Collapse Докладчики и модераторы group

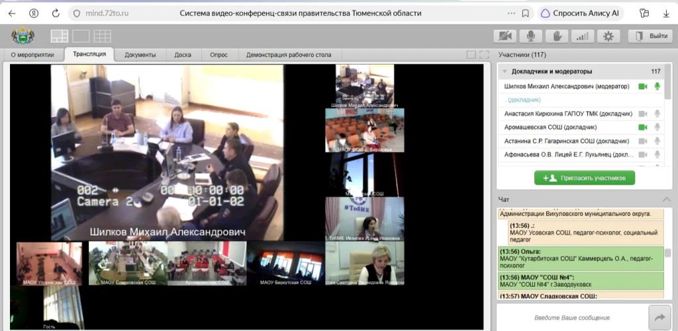(x=505, y=71)
